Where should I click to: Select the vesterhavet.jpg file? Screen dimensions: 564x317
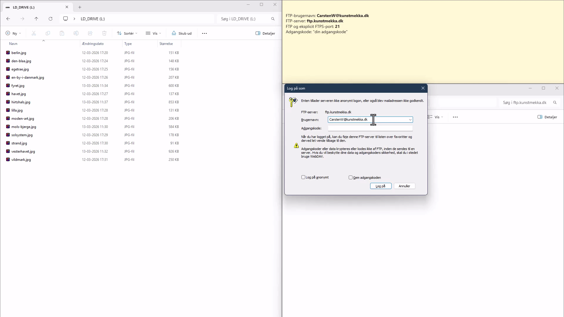23,151
